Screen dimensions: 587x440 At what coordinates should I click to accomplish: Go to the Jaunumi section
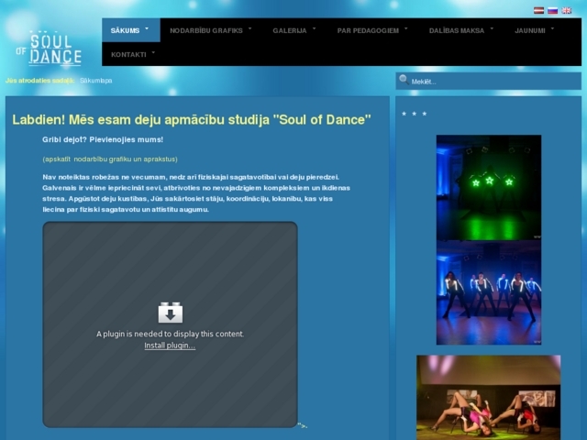click(x=529, y=30)
